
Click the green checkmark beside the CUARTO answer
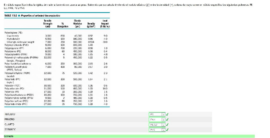[x=167, y=124]
